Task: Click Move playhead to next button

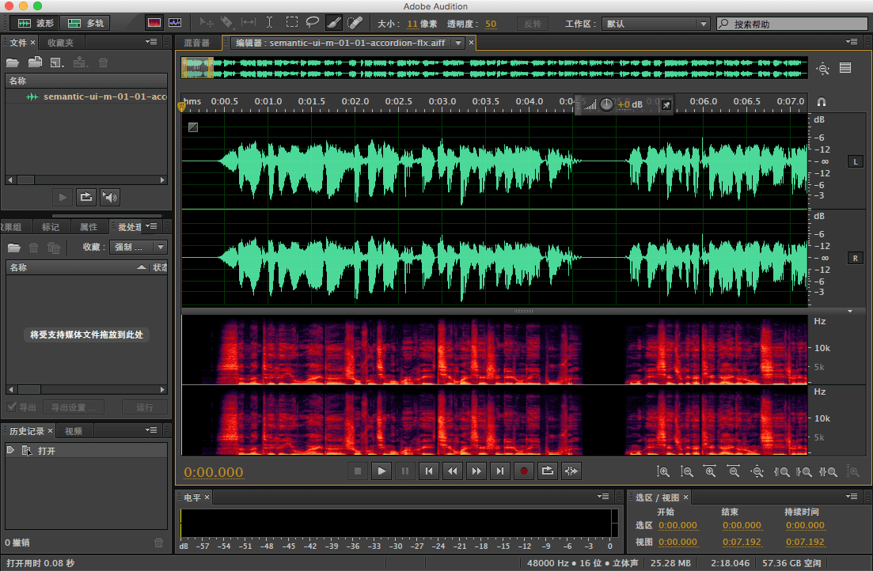Action: click(x=500, y=471)
